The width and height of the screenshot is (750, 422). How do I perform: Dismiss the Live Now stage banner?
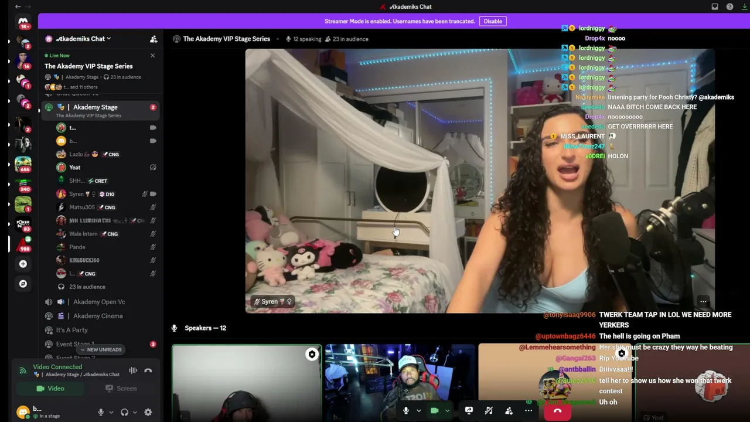(152, 56)
